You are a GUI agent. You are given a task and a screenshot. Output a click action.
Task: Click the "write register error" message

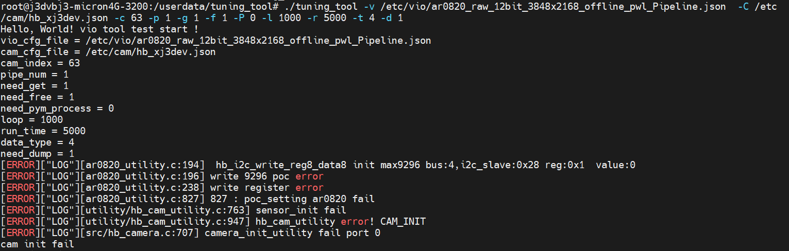(266, 188)
